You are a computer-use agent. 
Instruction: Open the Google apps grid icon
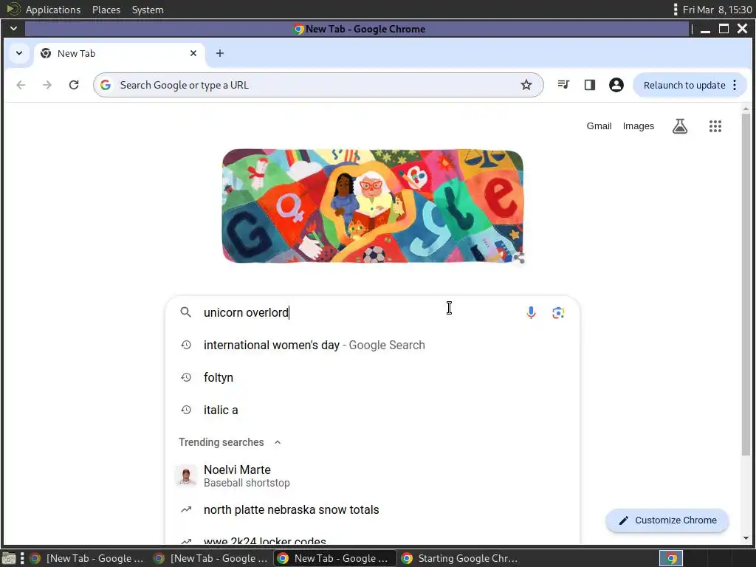tap(715, 126)
